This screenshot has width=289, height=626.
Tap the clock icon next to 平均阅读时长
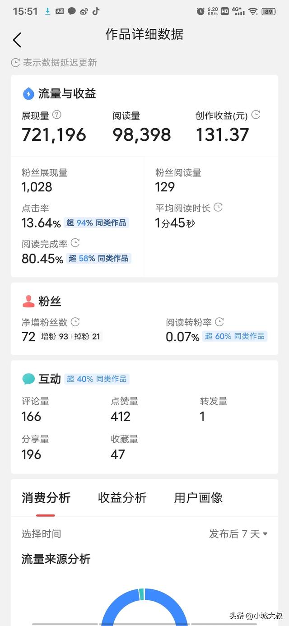click(218, 208)
